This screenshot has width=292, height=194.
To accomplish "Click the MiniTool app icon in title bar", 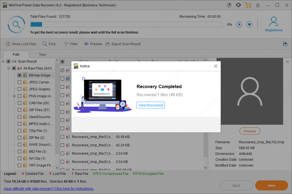I will point(5,5).
